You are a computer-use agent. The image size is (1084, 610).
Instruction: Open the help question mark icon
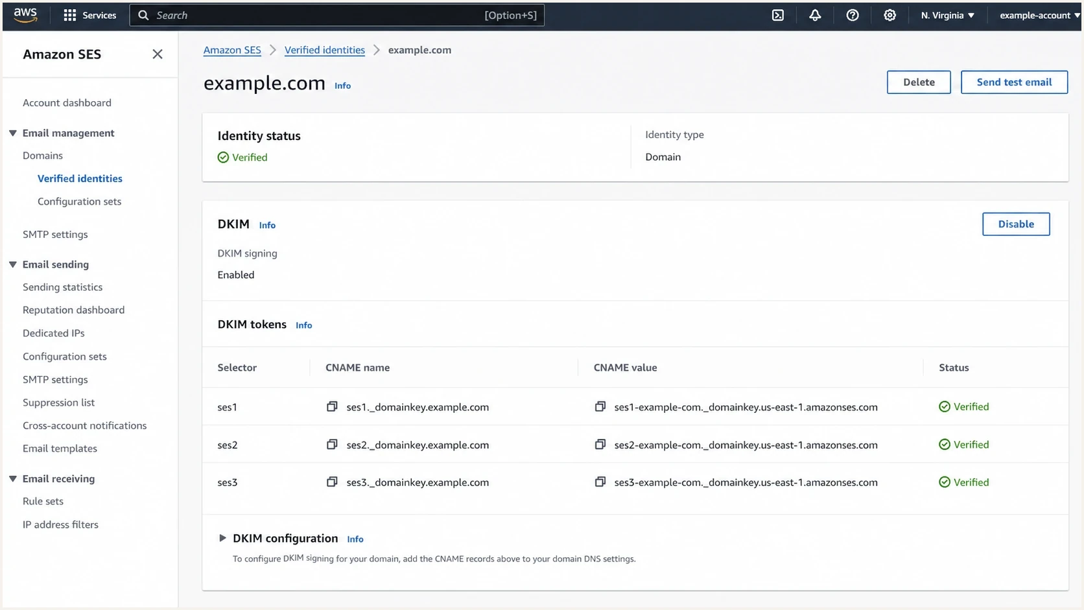click(x=853, y=15)
